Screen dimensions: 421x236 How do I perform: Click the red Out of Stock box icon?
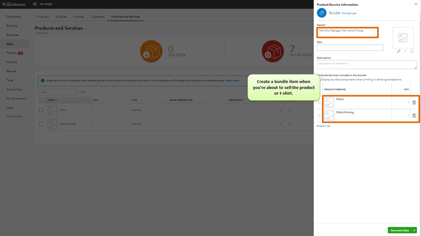[273, 51]
